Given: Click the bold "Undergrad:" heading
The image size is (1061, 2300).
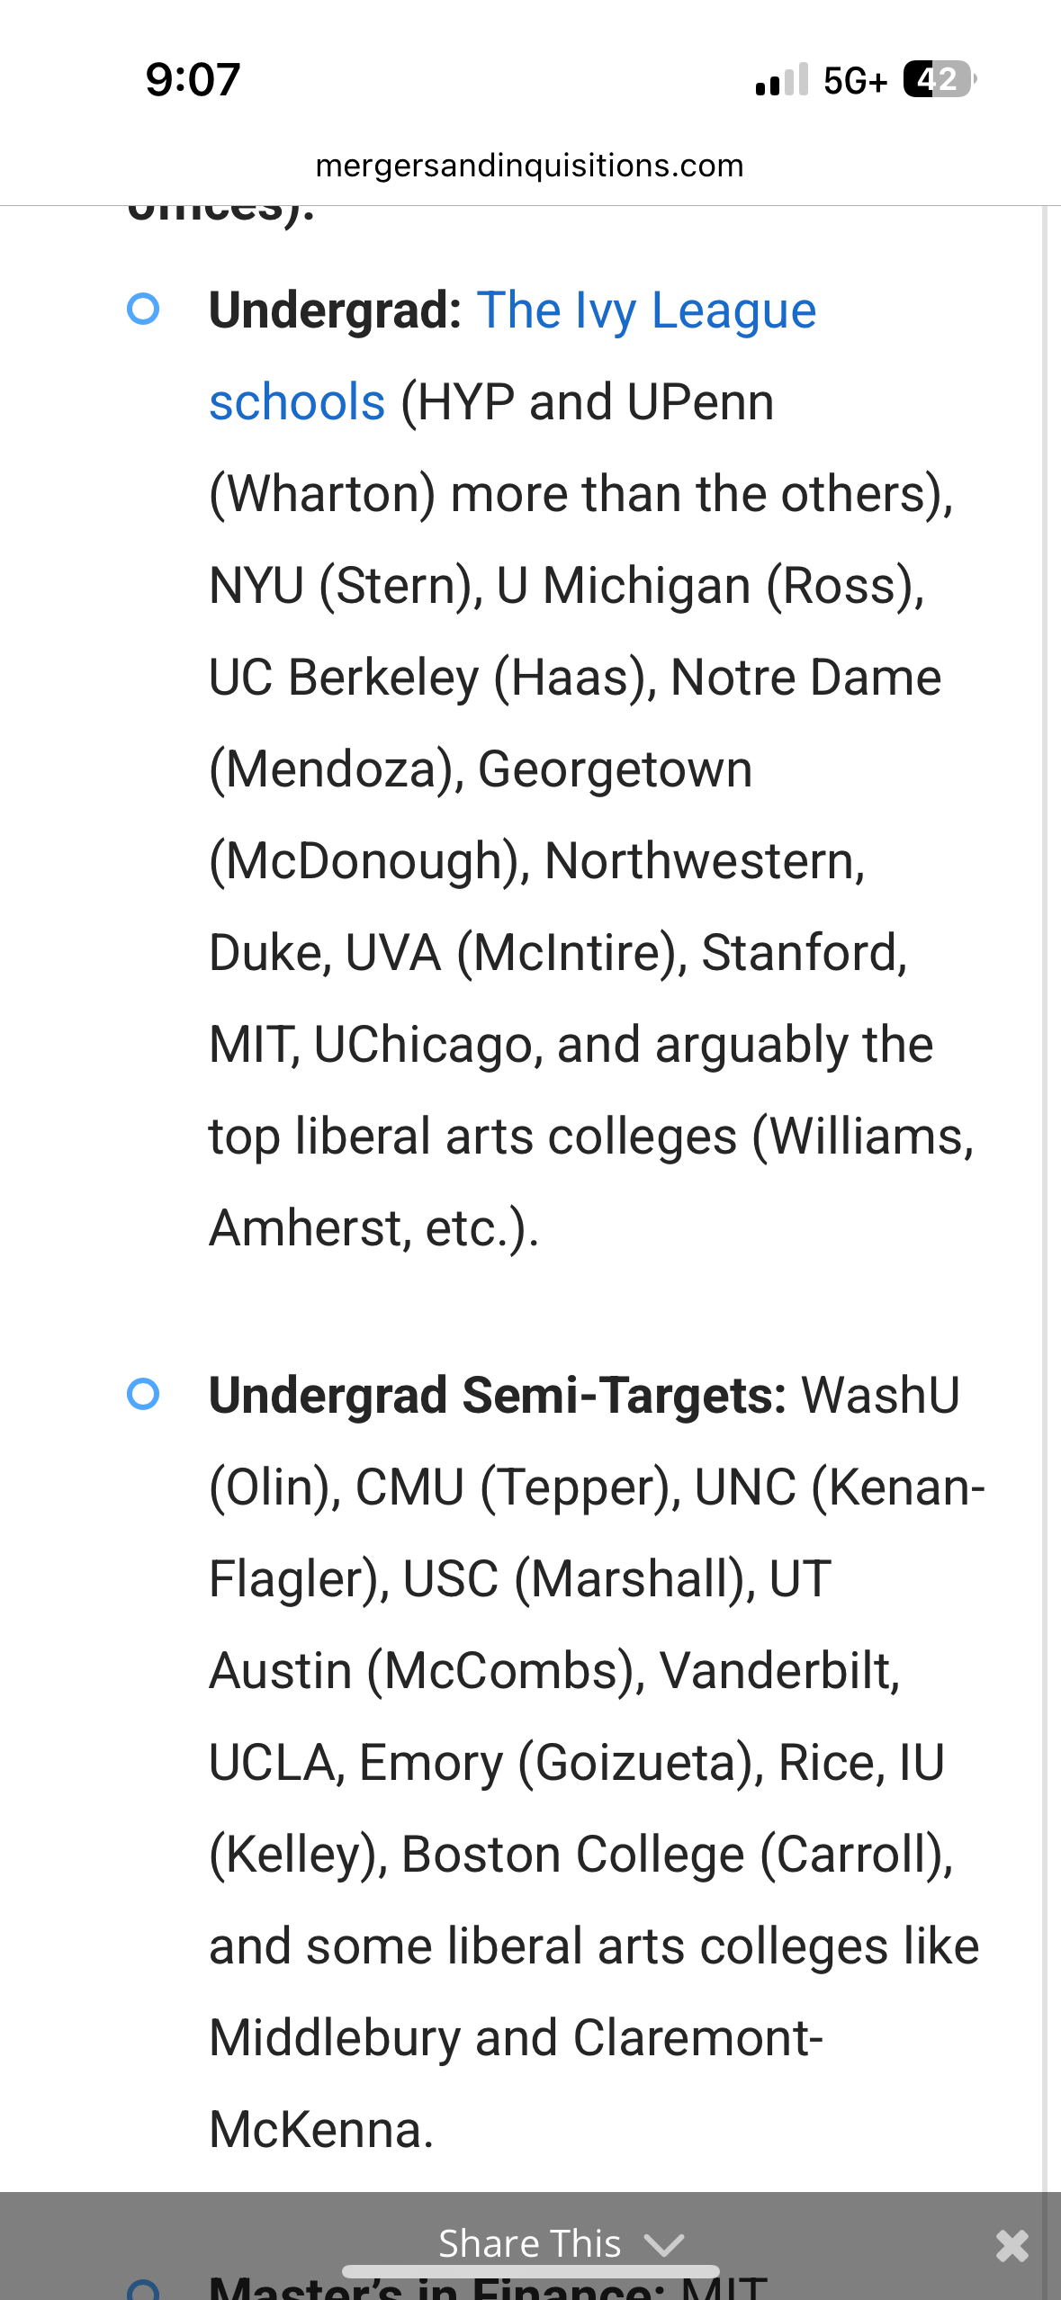Looking at the screenshot, I should [335, 310].
